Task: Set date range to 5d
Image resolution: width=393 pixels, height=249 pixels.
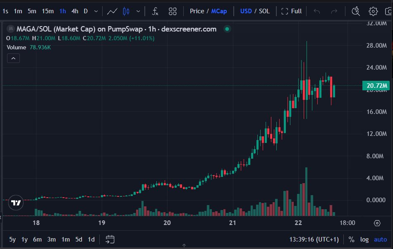Action: pos(79,239)
